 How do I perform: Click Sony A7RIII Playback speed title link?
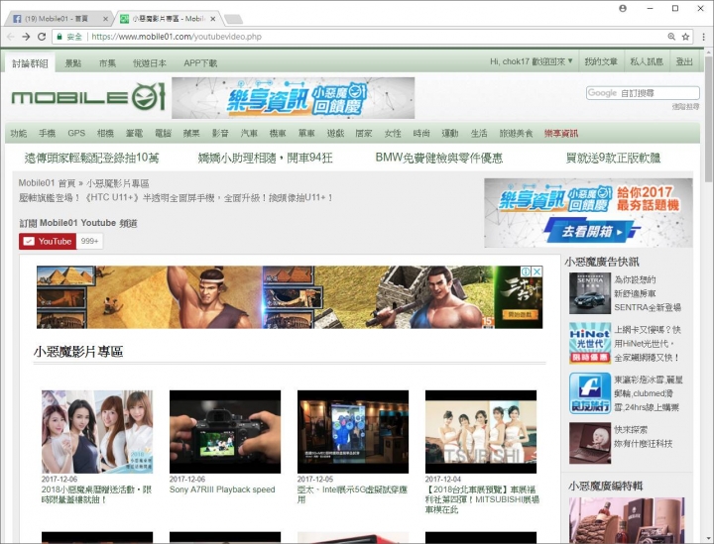click(222, 490)
